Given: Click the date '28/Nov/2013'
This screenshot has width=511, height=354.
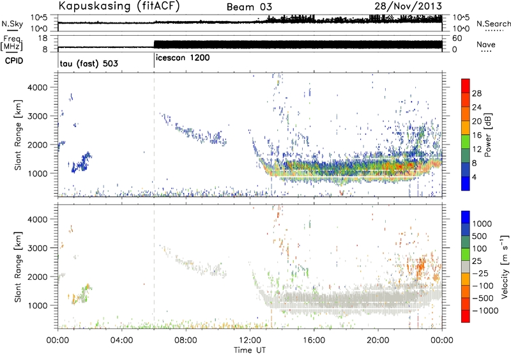Looking at the screenshot, I should pyautogui.click(x=408, y=6).
